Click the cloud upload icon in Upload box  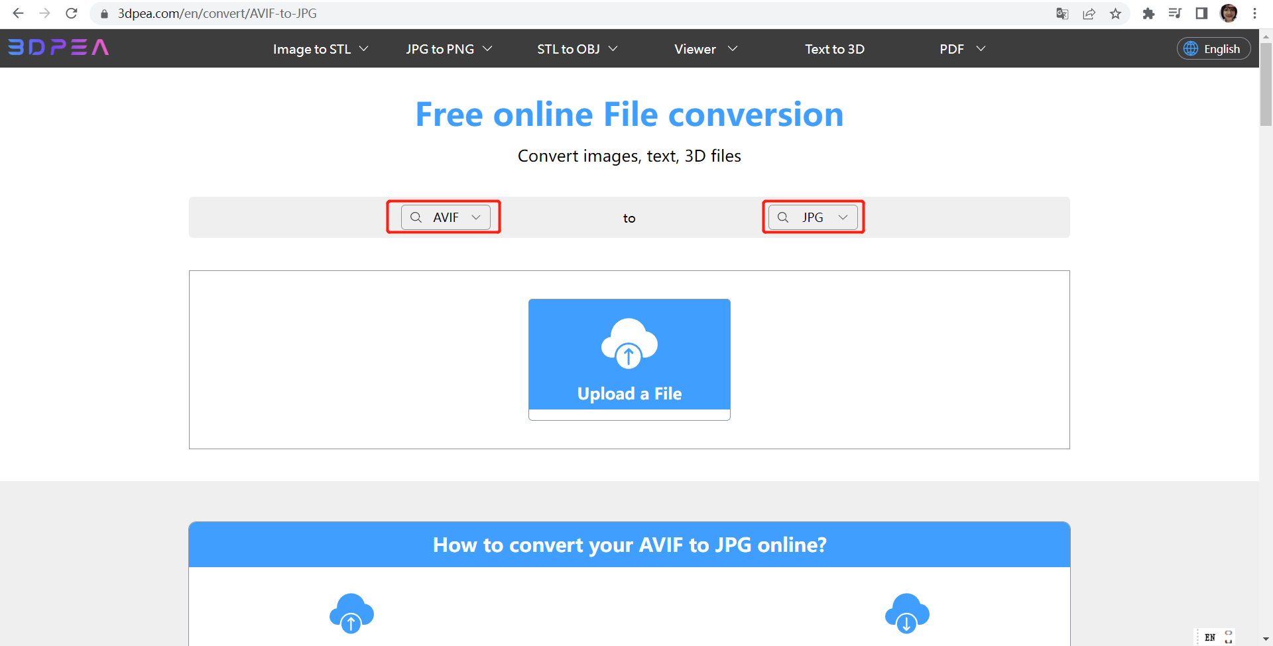click(x=629, y=343)
